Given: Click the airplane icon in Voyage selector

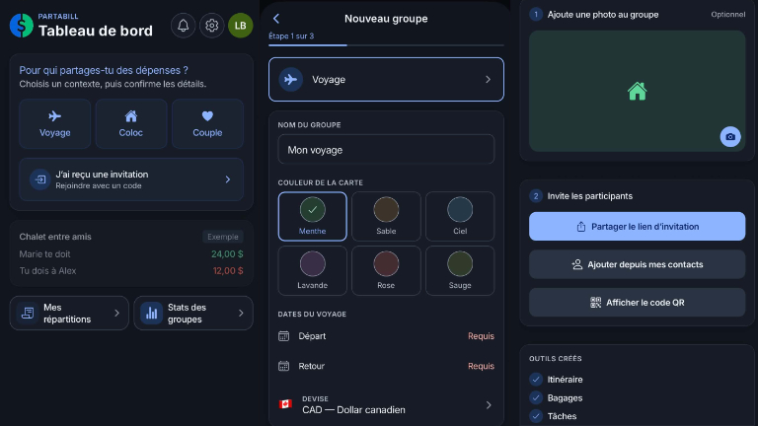Looking at the screenshot, I should click(290, 79).
